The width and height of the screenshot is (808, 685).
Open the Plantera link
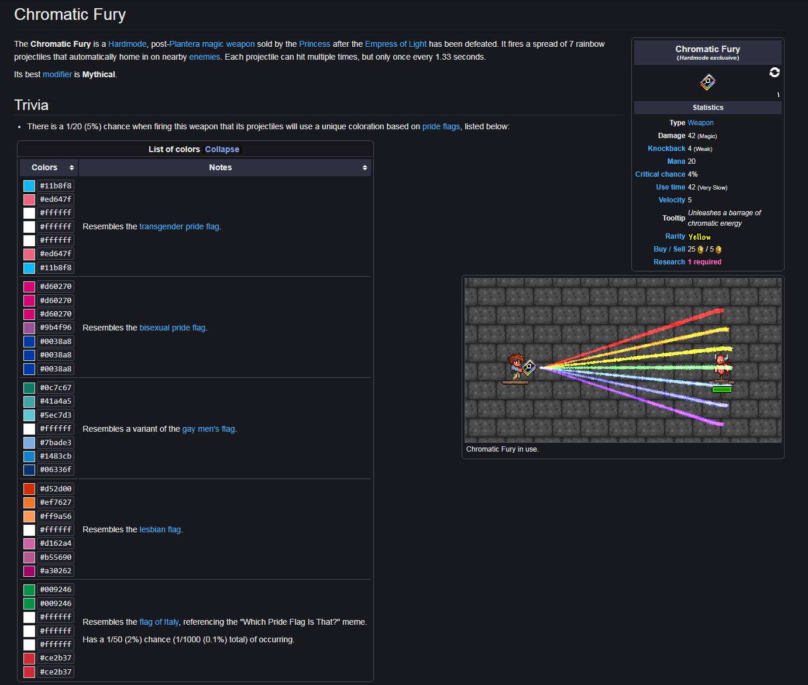(184, 44)
